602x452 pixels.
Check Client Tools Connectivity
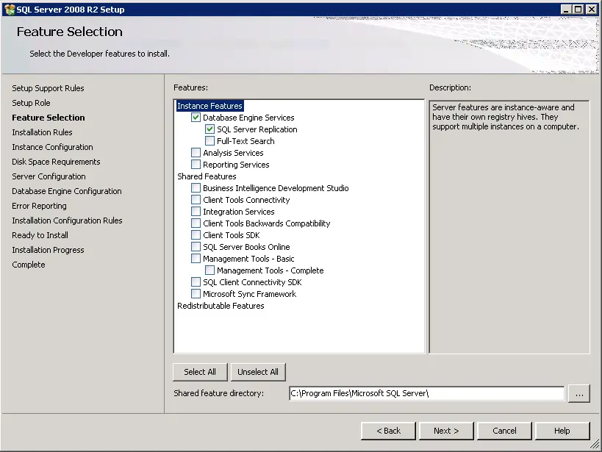point(196,200)
